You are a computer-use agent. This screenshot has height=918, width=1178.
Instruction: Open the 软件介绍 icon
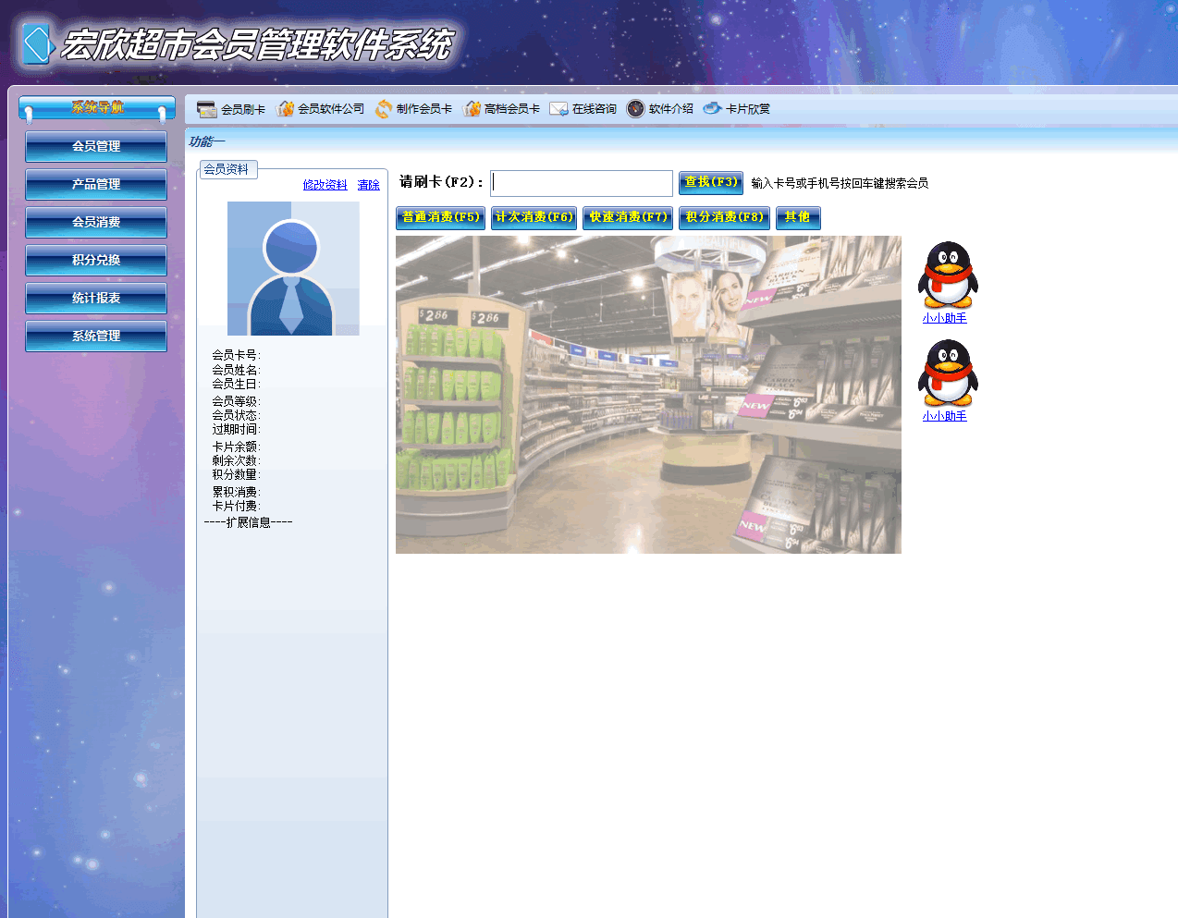point(635,109)
